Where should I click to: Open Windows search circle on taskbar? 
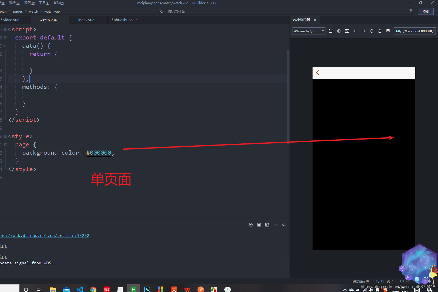(26, 290)
